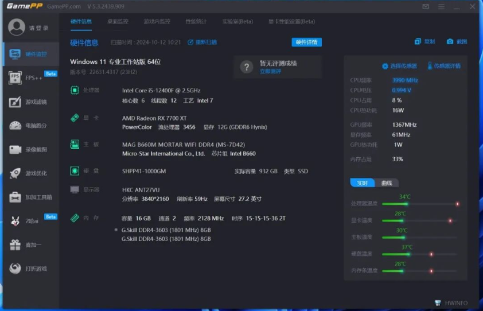The image size is (483, 311).
Task: Open the mail message icon in title bar
Action: tap(426, 6)
